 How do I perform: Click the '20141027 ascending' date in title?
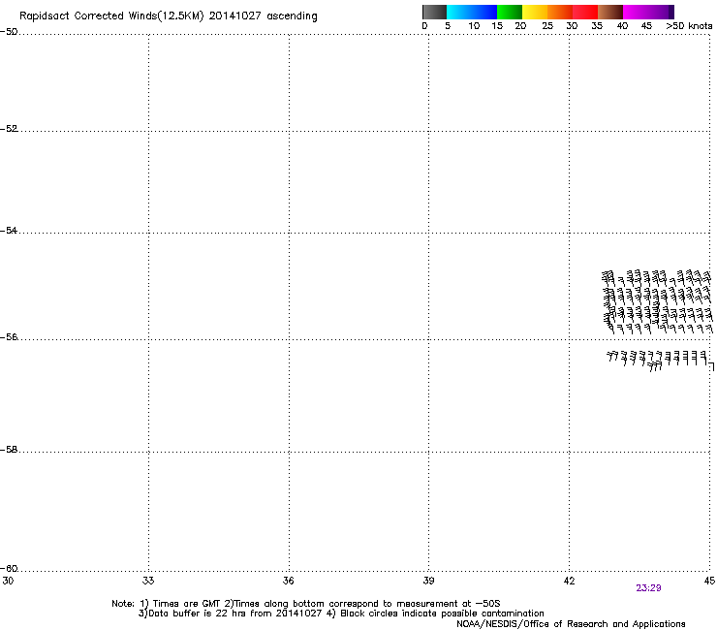[x=263, y=16]
